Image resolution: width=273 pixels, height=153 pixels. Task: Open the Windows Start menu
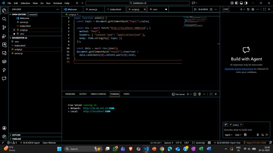tap(59, 149)
